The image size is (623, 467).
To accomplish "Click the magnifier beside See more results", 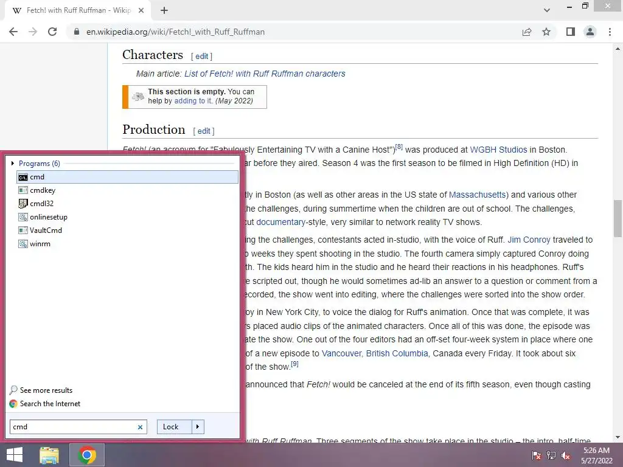I will point(13,390).
